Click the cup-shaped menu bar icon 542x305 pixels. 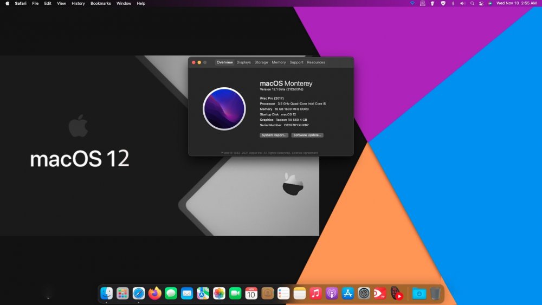(x=433, y=3)
